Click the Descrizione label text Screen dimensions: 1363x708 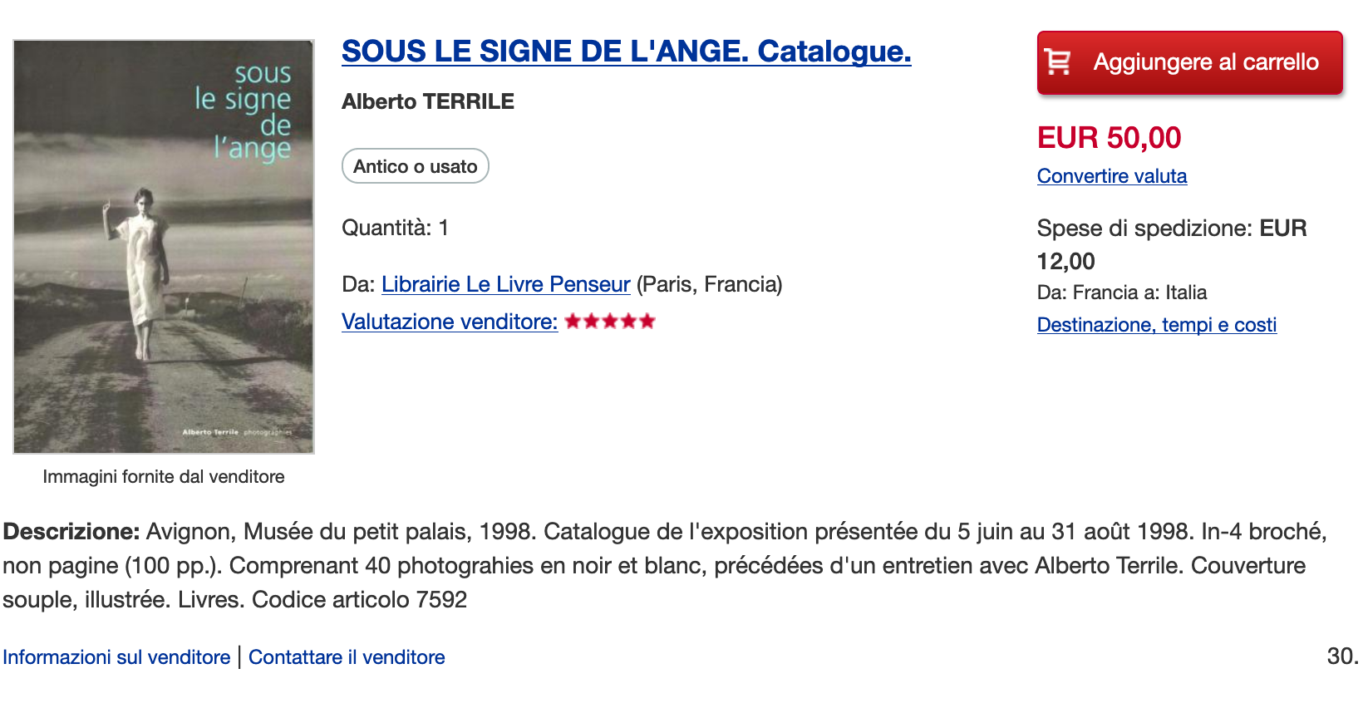(71, 532)
